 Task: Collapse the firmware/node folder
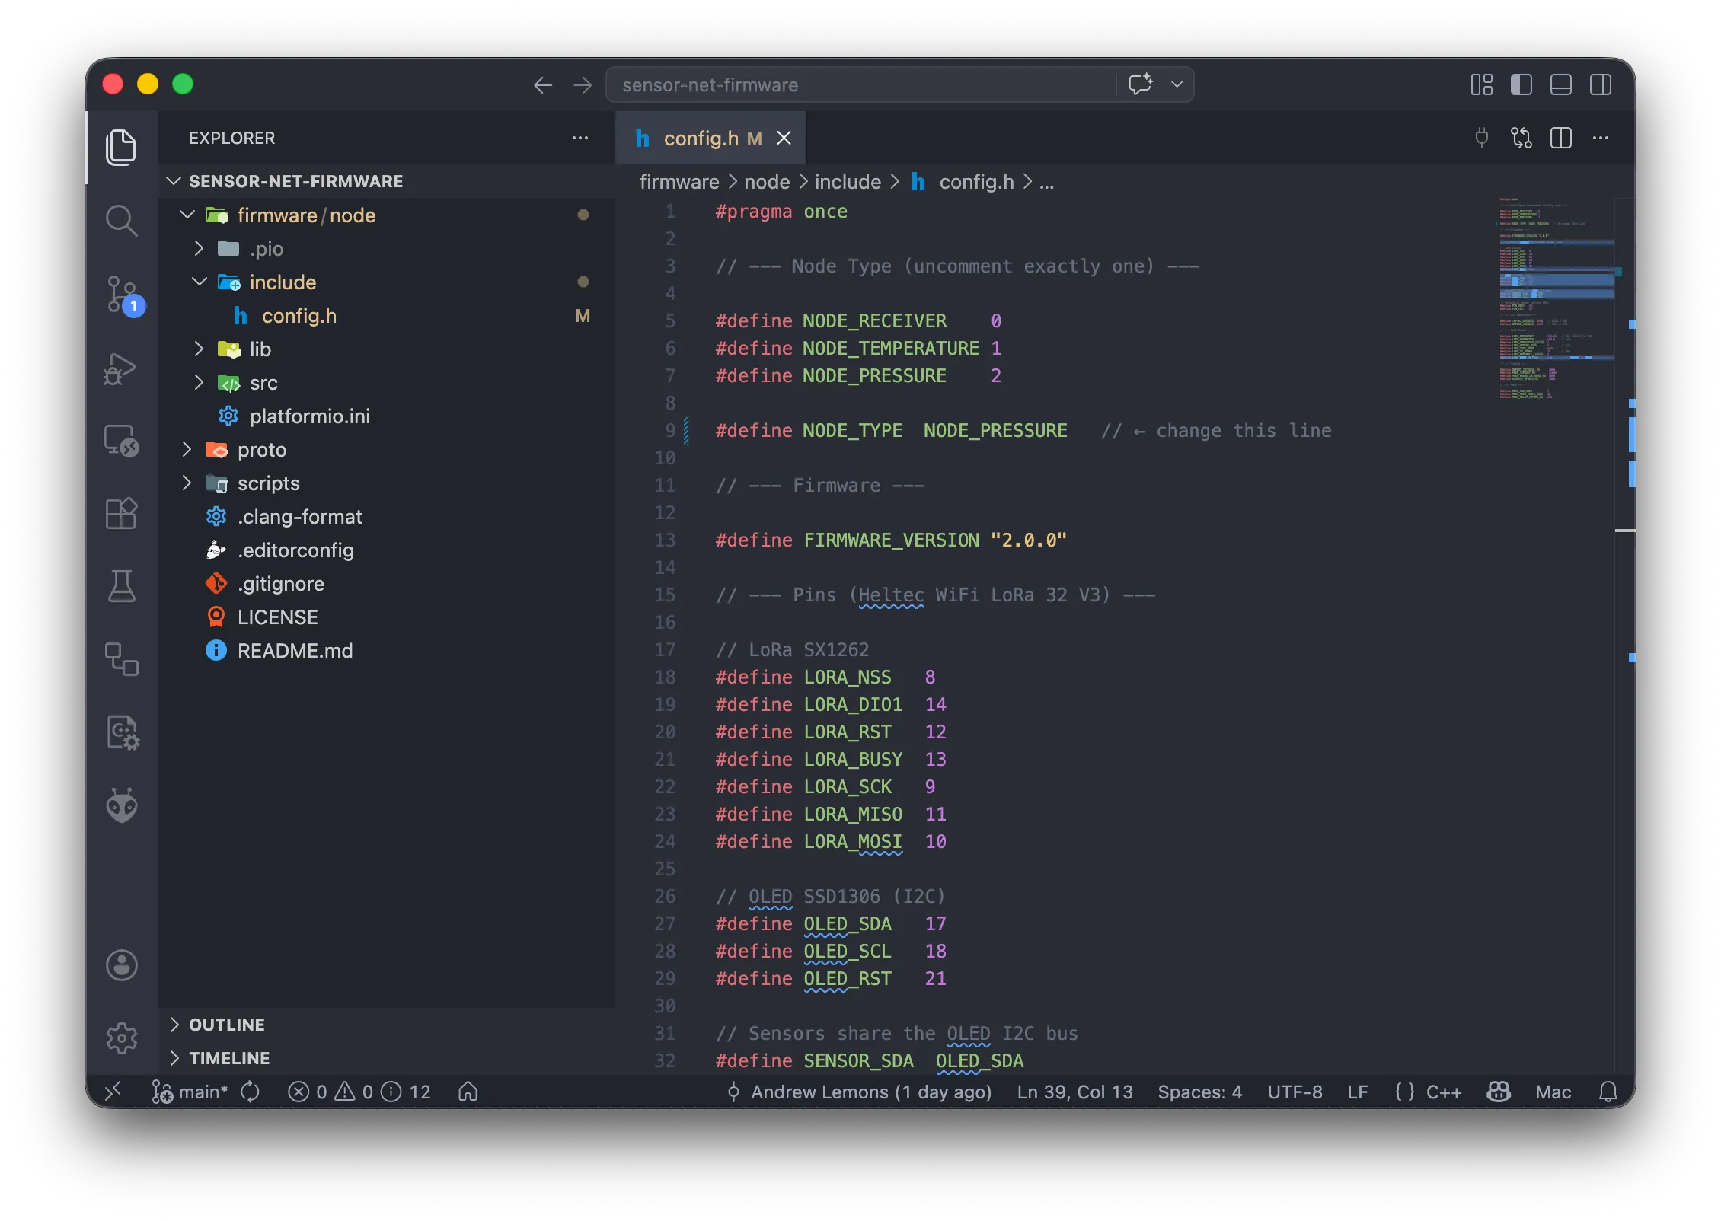(387, 215)
